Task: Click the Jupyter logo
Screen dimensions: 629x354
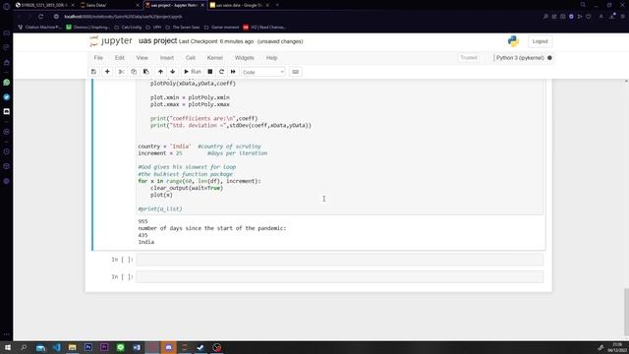Action: (111, 41)
